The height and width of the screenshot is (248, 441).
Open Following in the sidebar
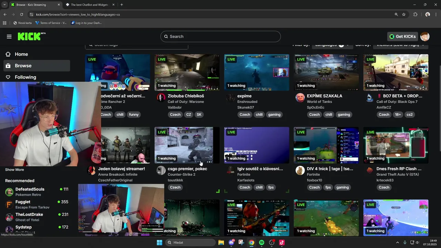pos(37,77)
